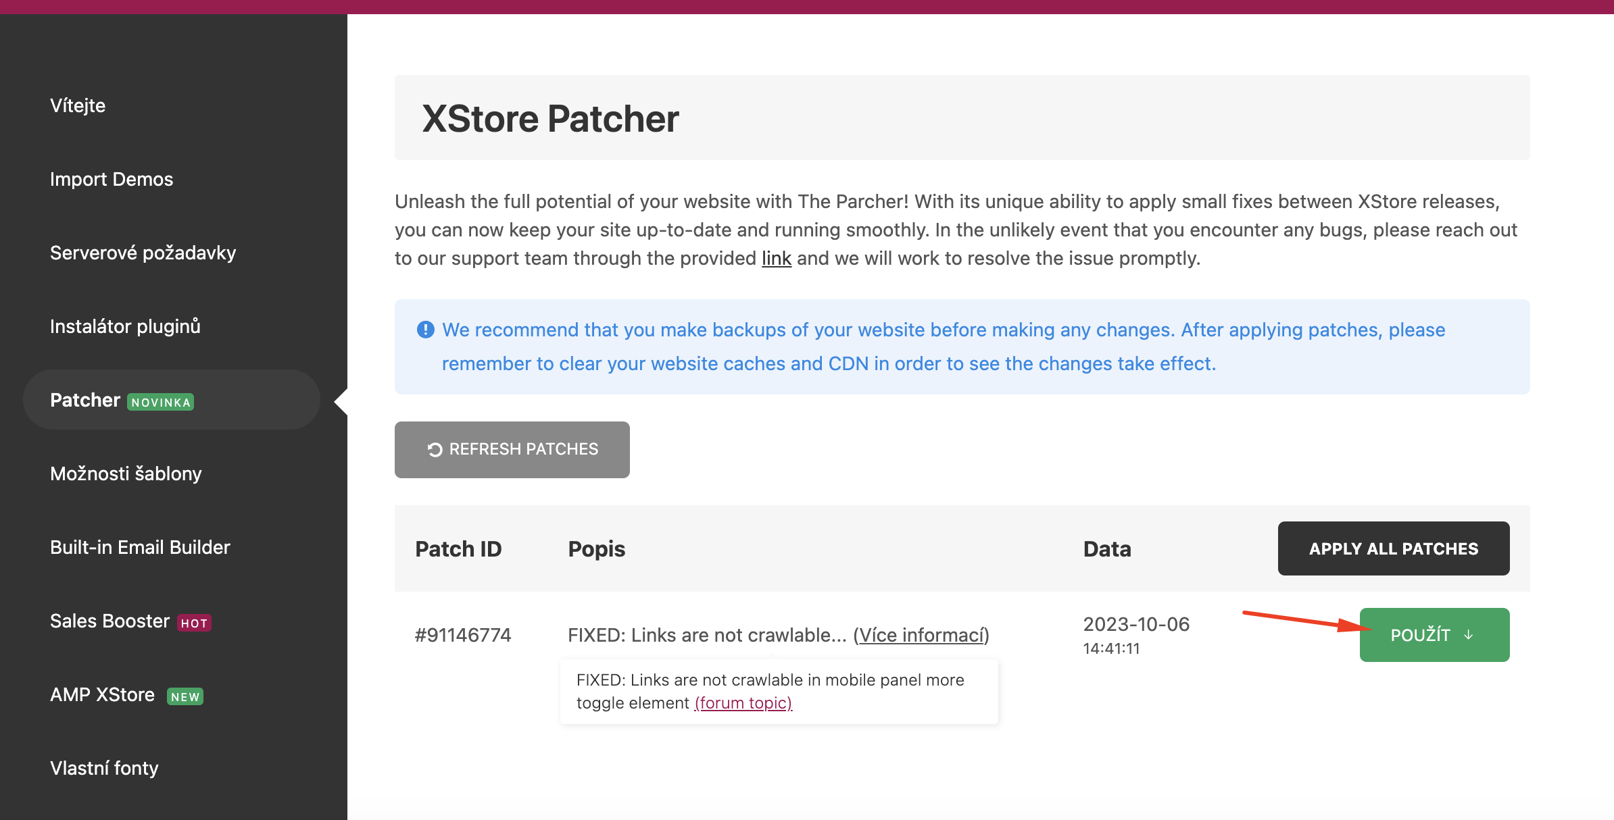Viewport: 1614px width, 820px height.
Task: Click the Vítejte menu icon
Action: click(x=78, y=103)
